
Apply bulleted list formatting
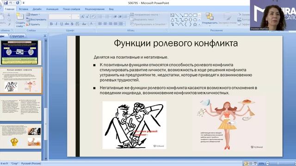pyautogui.click(x=100, y=17)
